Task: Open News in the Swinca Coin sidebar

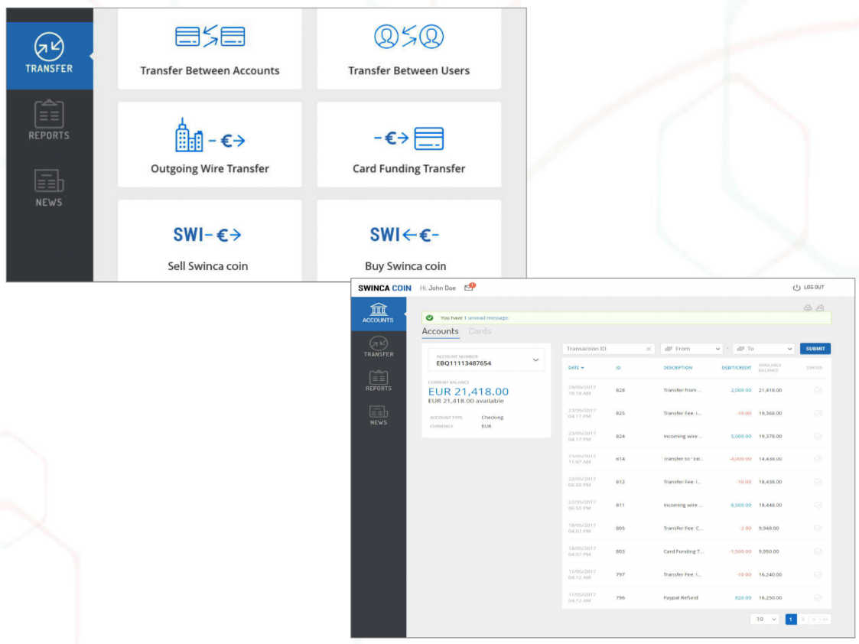Action: pyautogui.click(x=379, y=415)
